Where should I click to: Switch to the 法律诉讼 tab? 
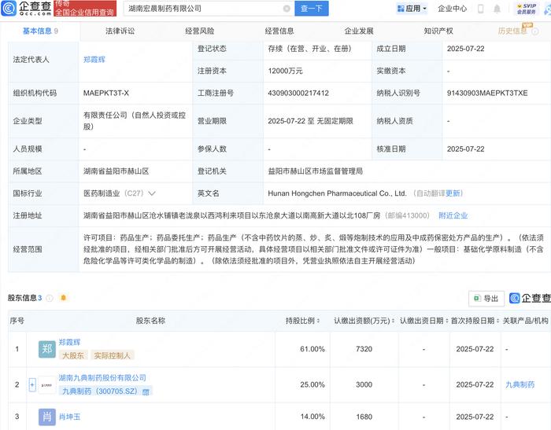click(120, 31)
